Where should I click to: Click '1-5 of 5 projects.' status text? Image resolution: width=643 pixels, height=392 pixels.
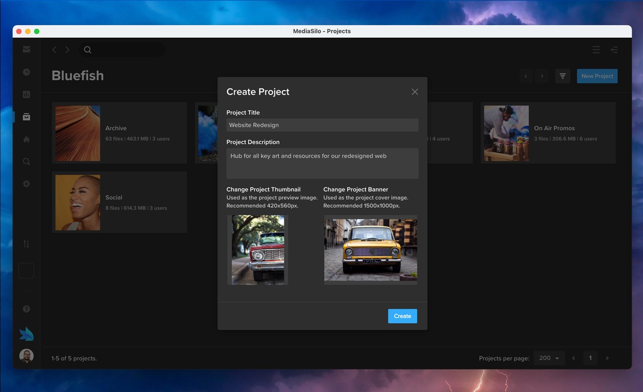74,358
